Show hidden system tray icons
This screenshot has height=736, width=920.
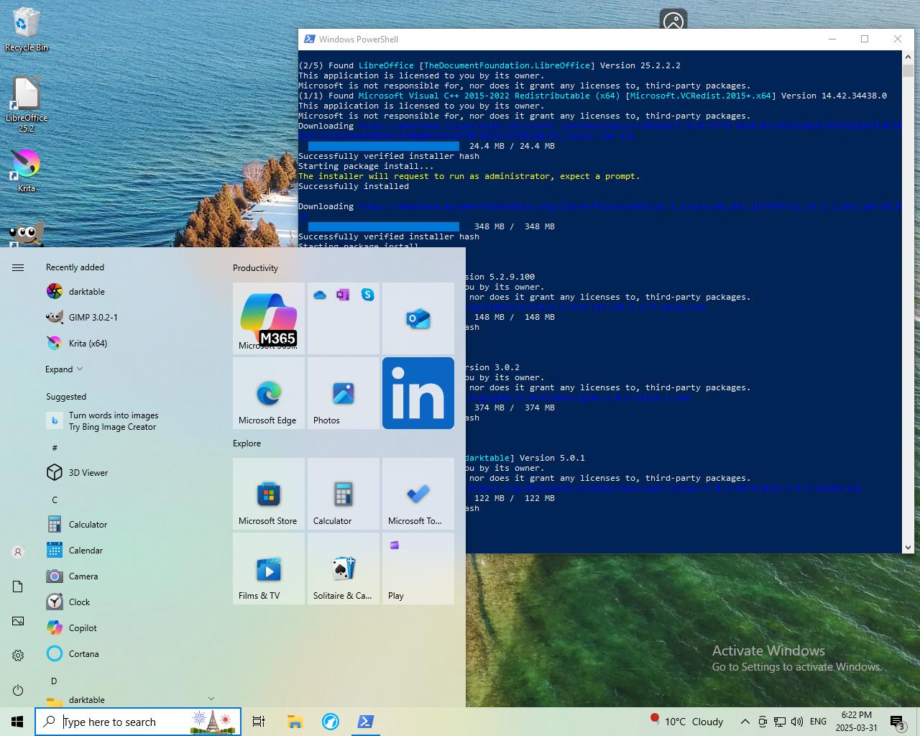pyautogui.click(x=745, y=722)
